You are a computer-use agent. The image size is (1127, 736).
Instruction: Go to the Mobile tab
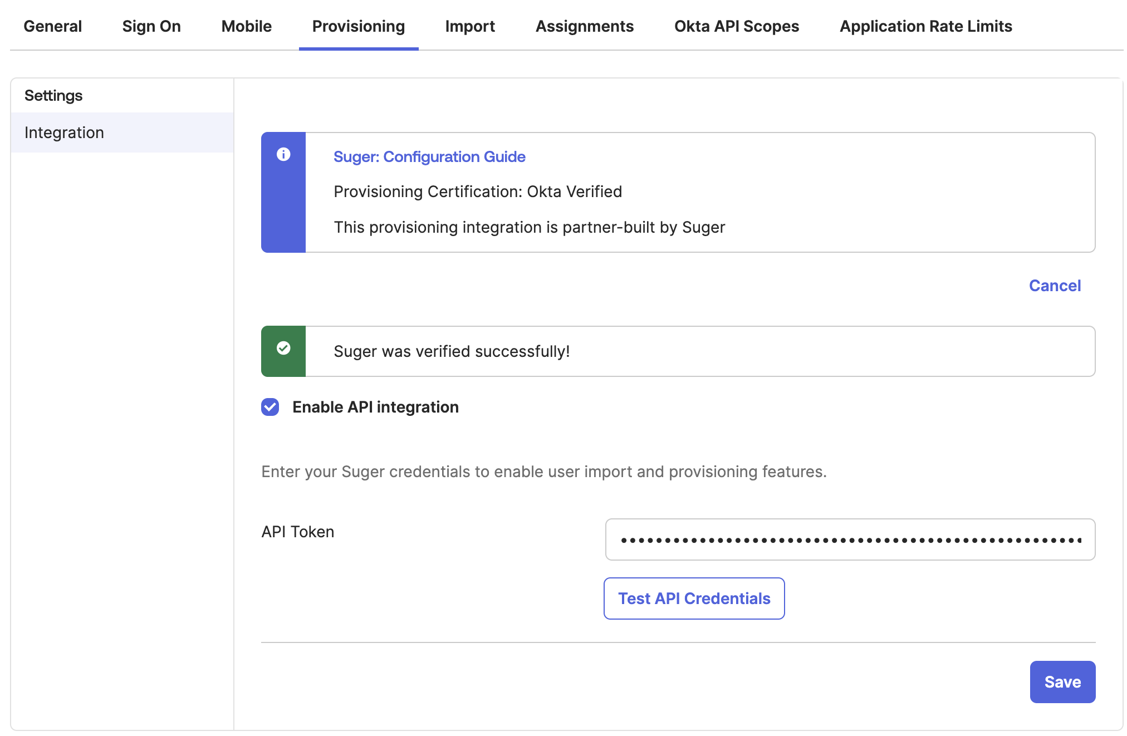(x=246, y=26)
